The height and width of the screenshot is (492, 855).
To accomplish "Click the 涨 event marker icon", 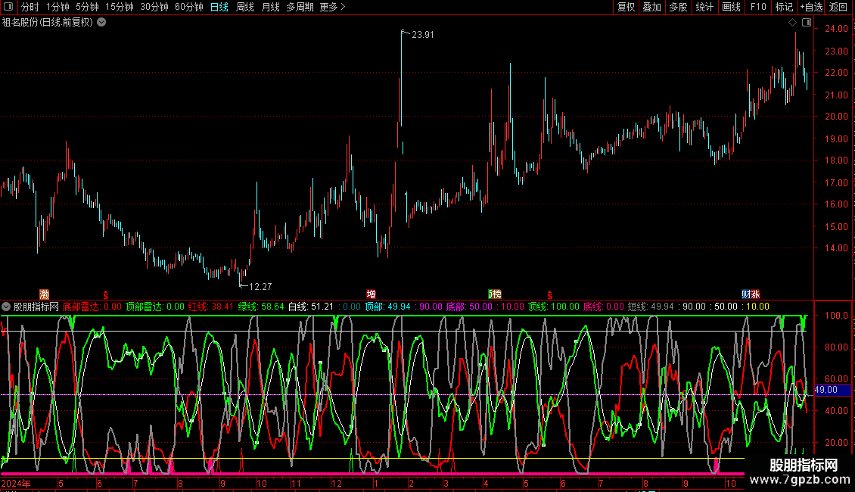I will point(755,294).
